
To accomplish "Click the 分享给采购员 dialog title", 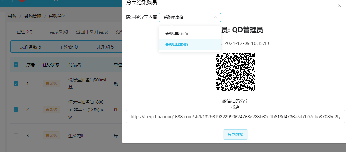I will click(142, 3).
